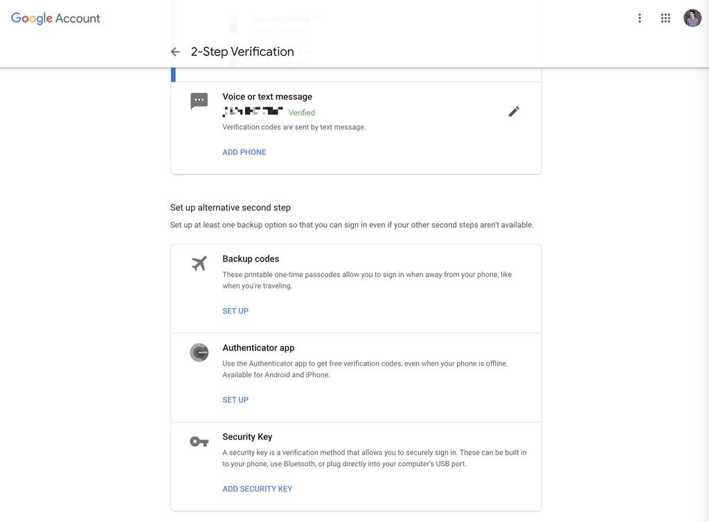Click ADD PHONE
The width and height of the screenshot is (709, 522).
(244, 151)
